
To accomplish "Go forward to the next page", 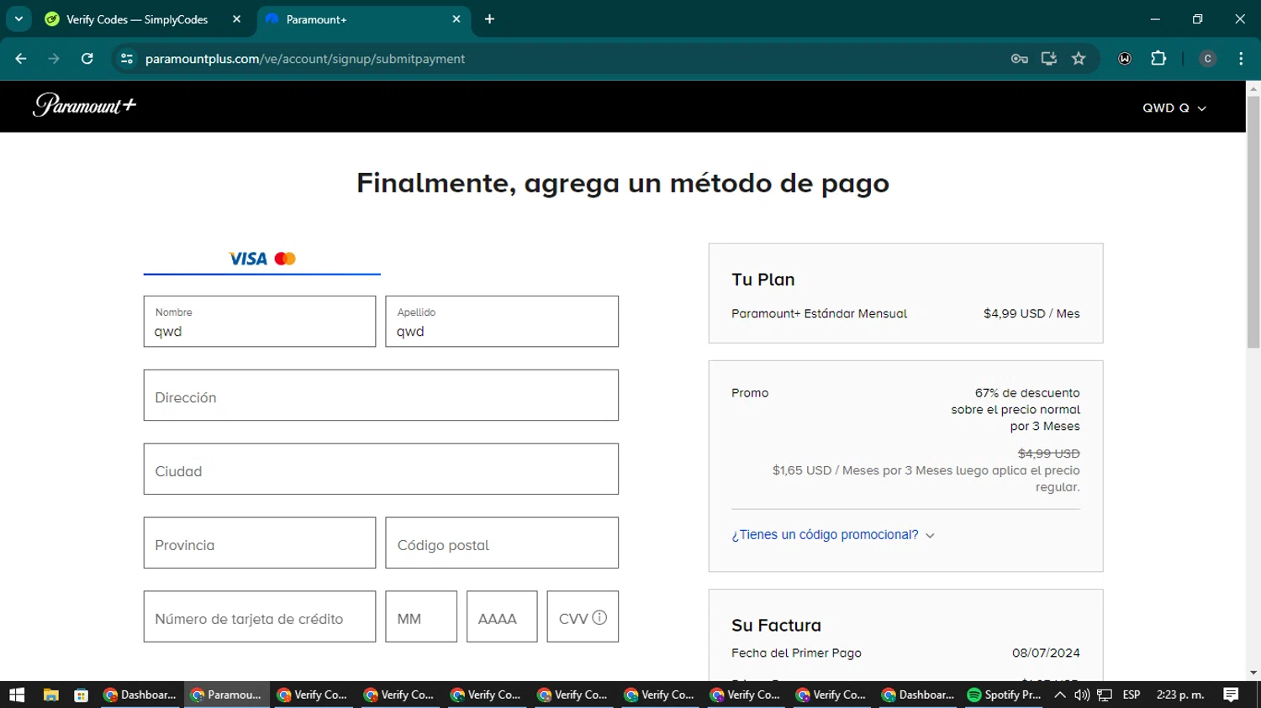I will (54, 59).
